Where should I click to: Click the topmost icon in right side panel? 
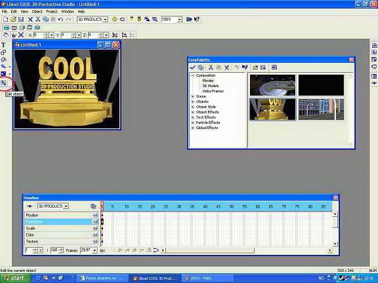(374, 45)
